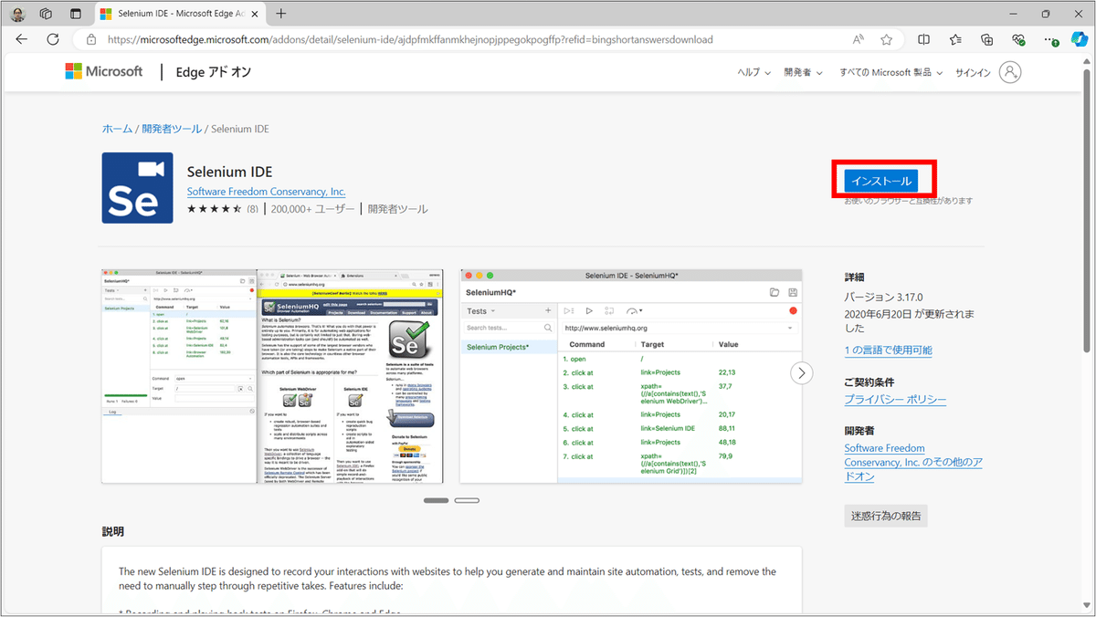Open the browser essentials heart icon
Image resolution: width=1096 pixels, height=617 pixels.
pyautogui.click(x=1018, y=39)
